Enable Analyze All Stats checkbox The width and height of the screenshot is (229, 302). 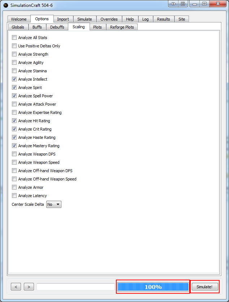pos(14,38)
